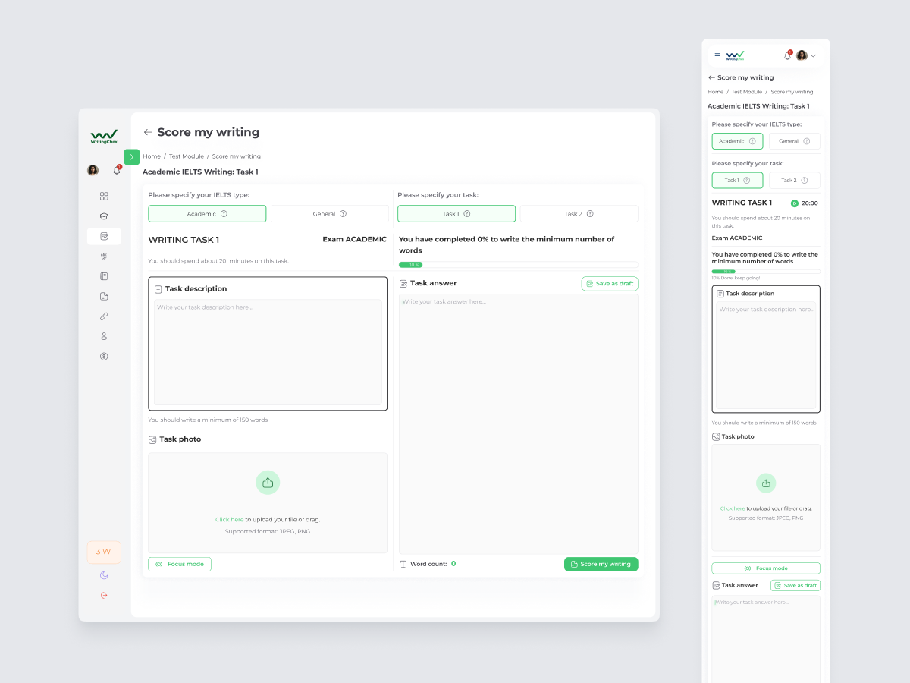Select Task 1 option in desktop view
The image size is (910, 683).
click(x=457, y=214)
